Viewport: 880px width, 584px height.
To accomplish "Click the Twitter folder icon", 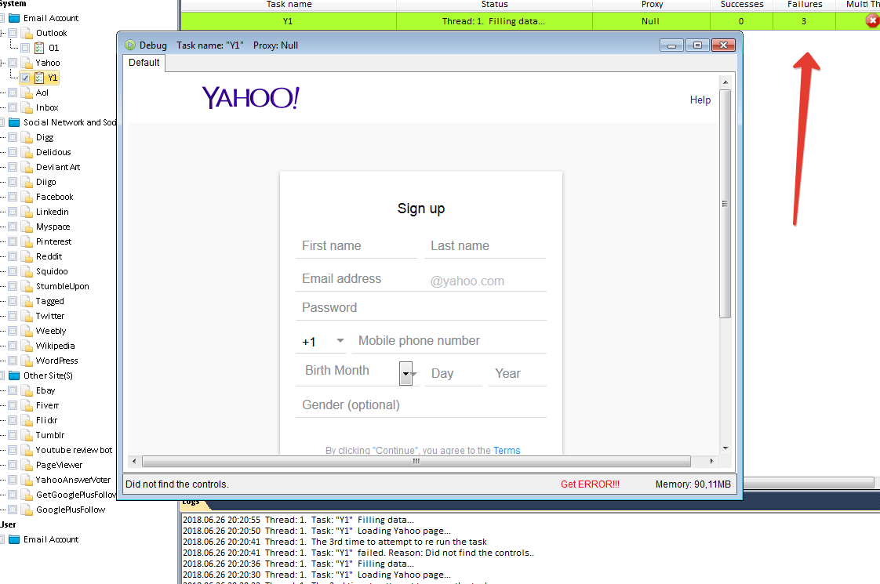I will click(x=27, y=316).
